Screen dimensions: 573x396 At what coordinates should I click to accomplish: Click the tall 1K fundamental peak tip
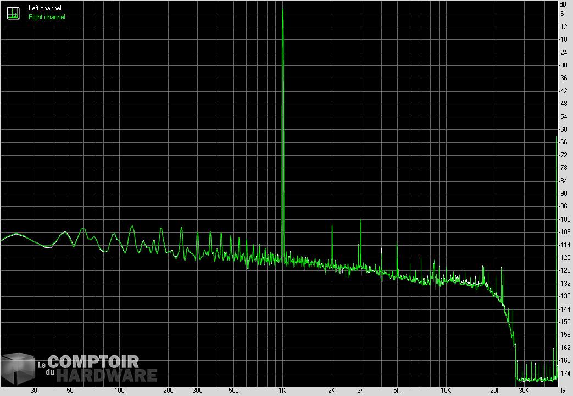282,9
